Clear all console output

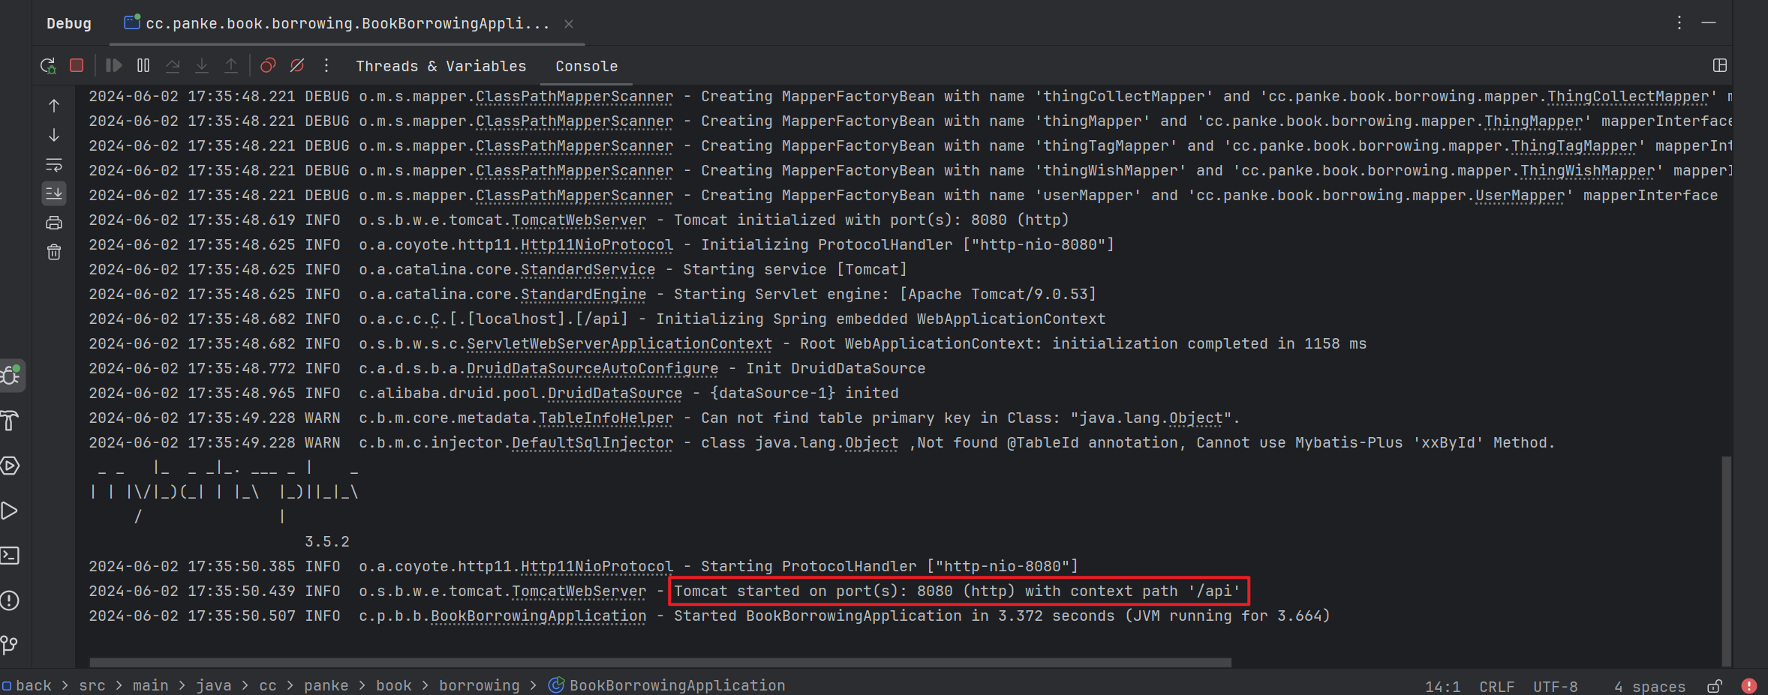pos(54,252)
